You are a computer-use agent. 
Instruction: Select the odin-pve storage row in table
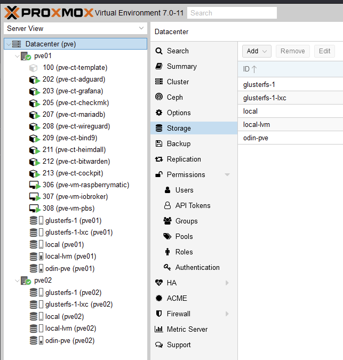pos(290,138)
